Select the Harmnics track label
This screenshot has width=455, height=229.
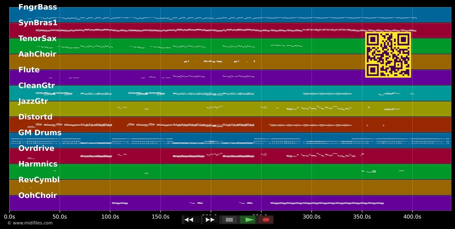pyautogui.click(x=38, y=164)
